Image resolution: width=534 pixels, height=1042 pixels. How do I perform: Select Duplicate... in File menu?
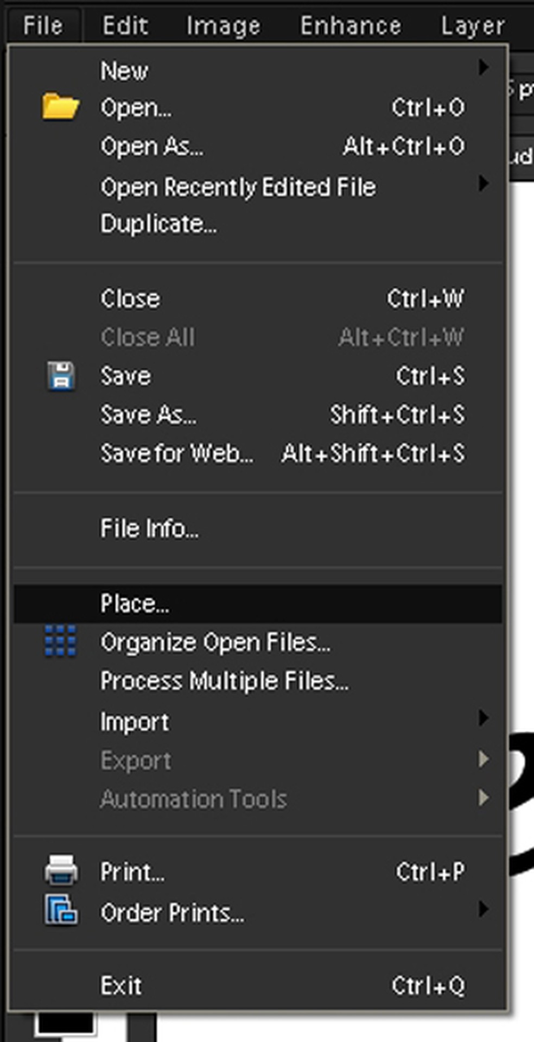pos(158,224)
